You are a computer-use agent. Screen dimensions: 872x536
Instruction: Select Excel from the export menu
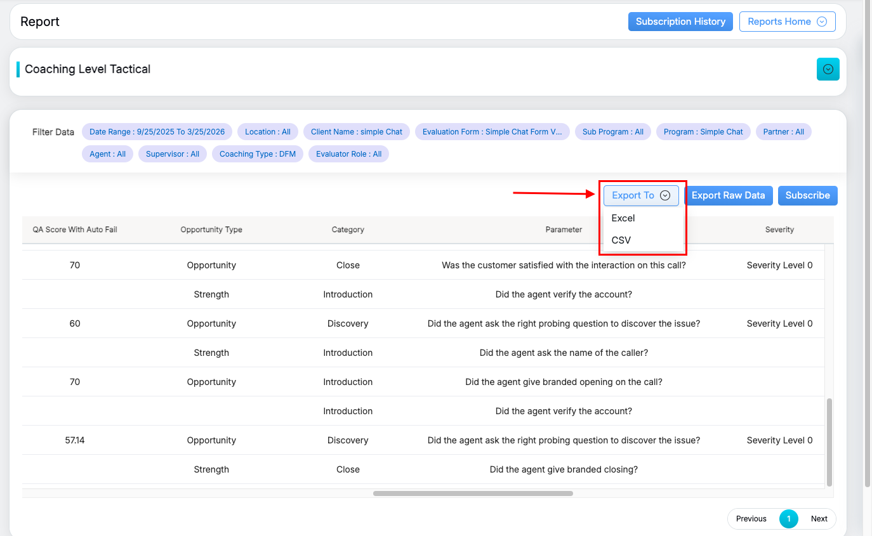tap(623, 218)
